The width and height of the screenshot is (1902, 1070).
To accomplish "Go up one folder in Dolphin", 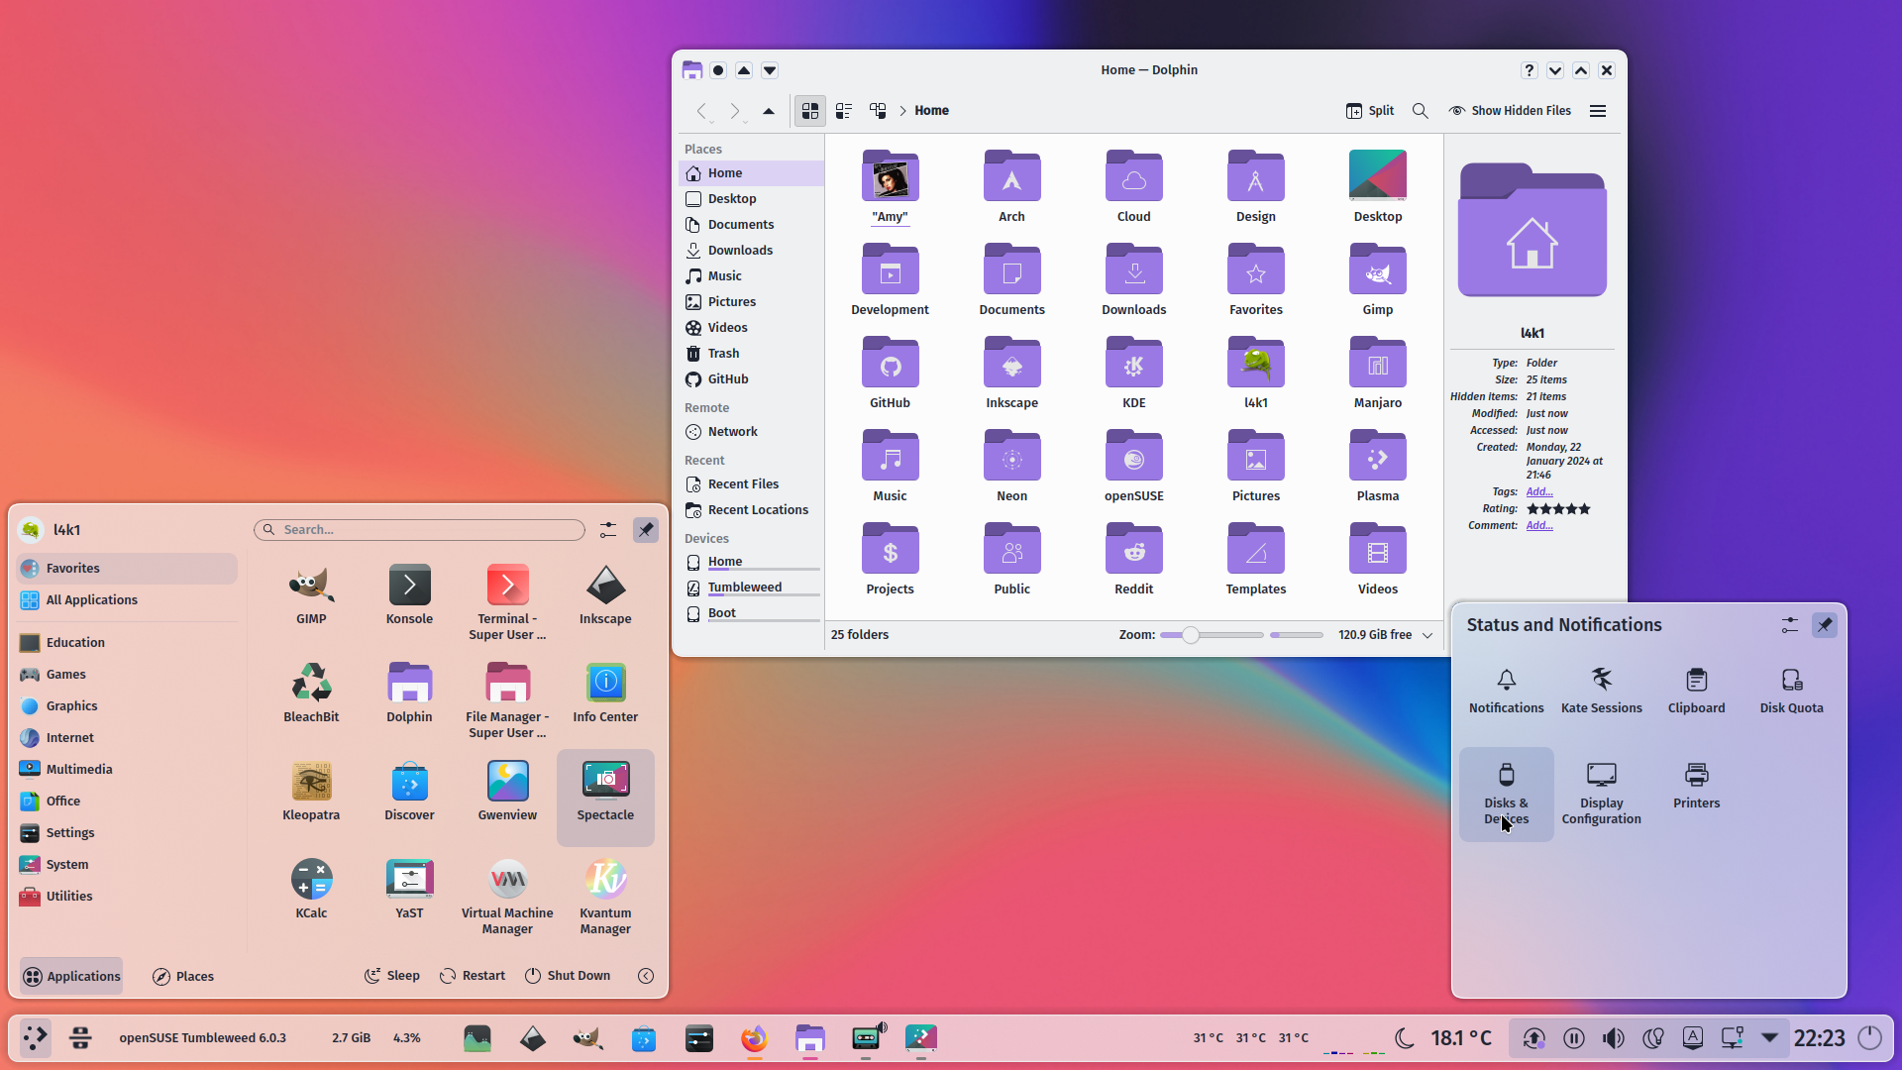I will (x=769, y=111).
